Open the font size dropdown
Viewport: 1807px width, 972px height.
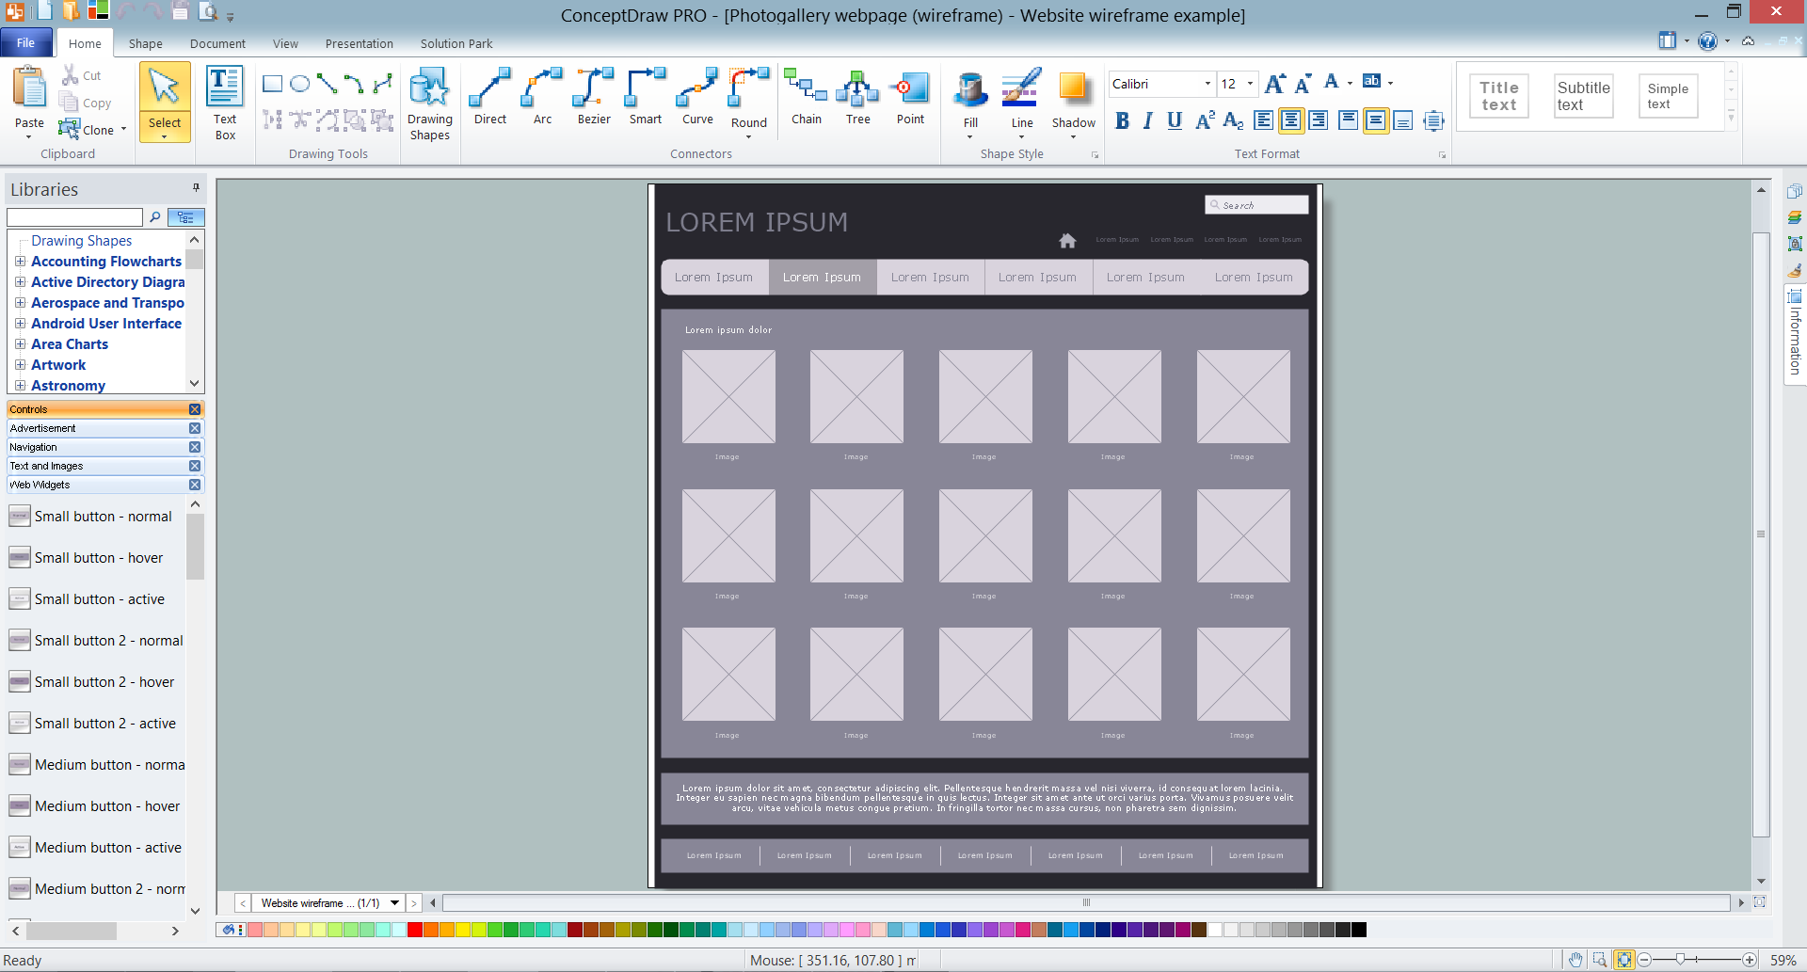tap(1250, 84)
